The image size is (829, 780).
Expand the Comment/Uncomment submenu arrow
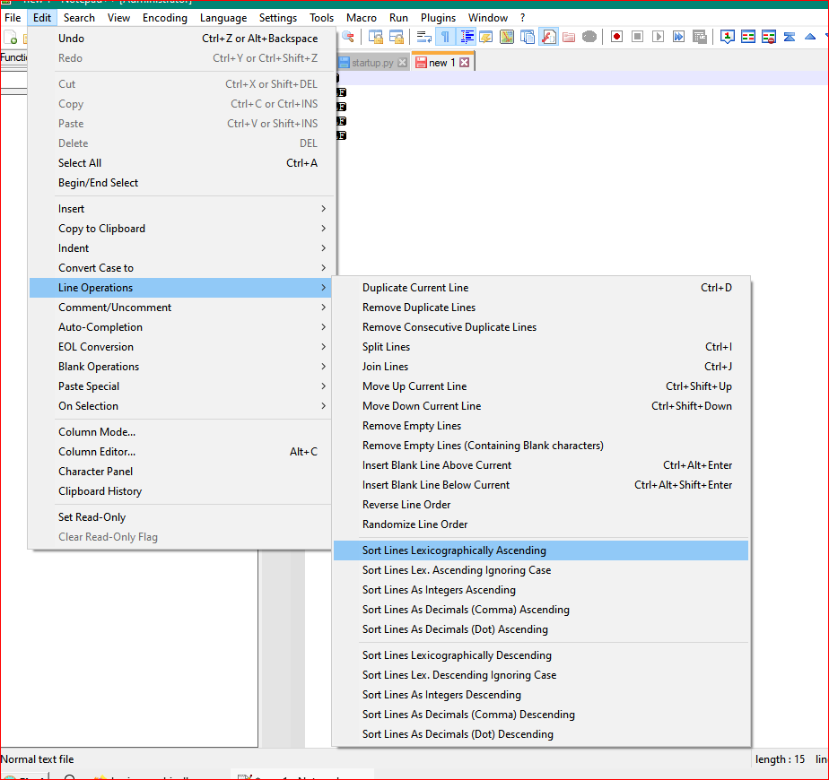coord(324,307)
